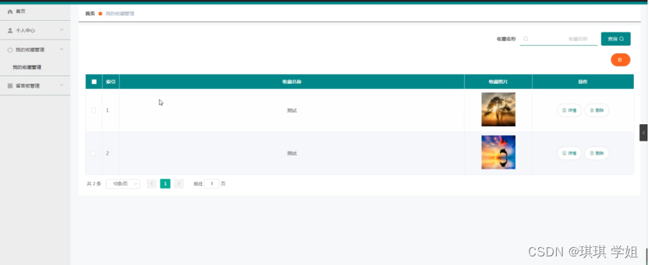Viewport: 649px width, 265px height.
Task: Focus the 收藏名称 search input
Action: (x=559, y=39)
